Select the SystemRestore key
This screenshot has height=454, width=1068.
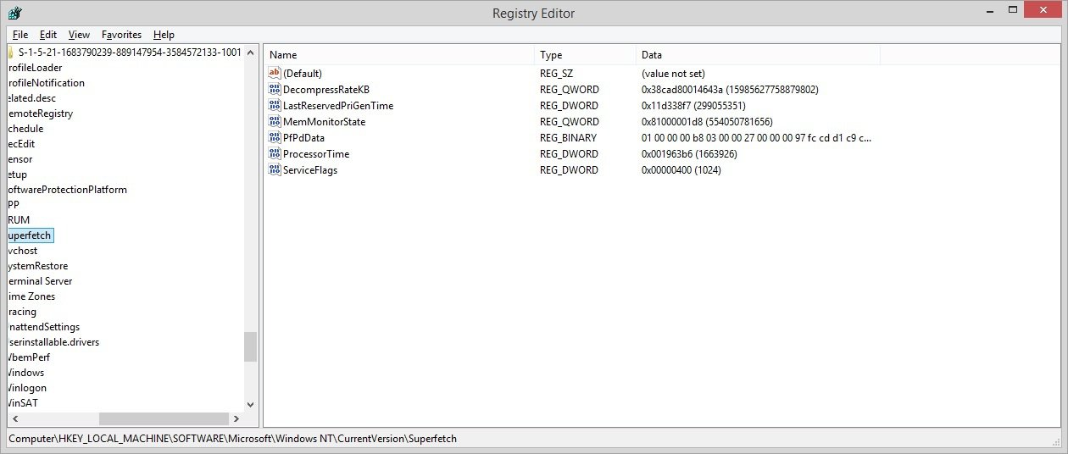37,266
